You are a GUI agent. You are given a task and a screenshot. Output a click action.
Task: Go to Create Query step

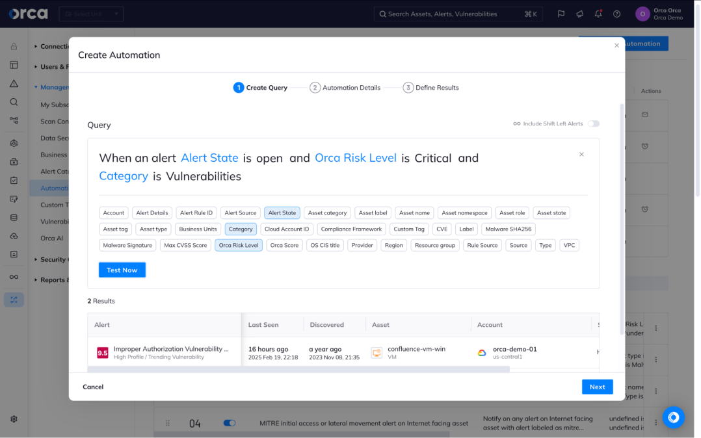[x=260, y=88]
